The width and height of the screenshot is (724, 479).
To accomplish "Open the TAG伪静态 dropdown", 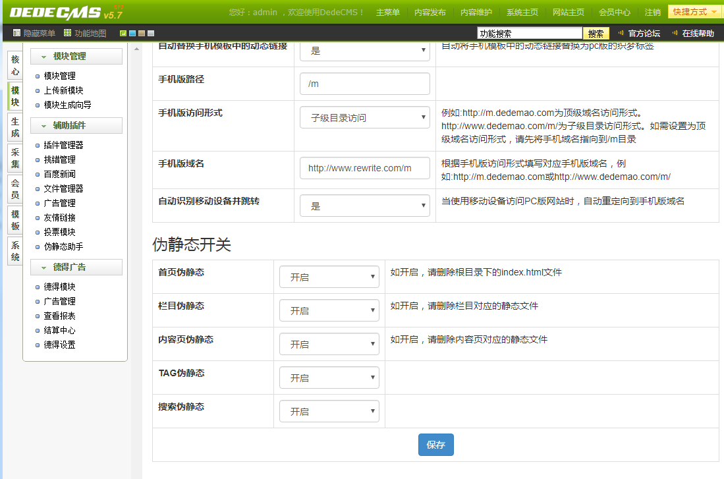I will (329, 378).
